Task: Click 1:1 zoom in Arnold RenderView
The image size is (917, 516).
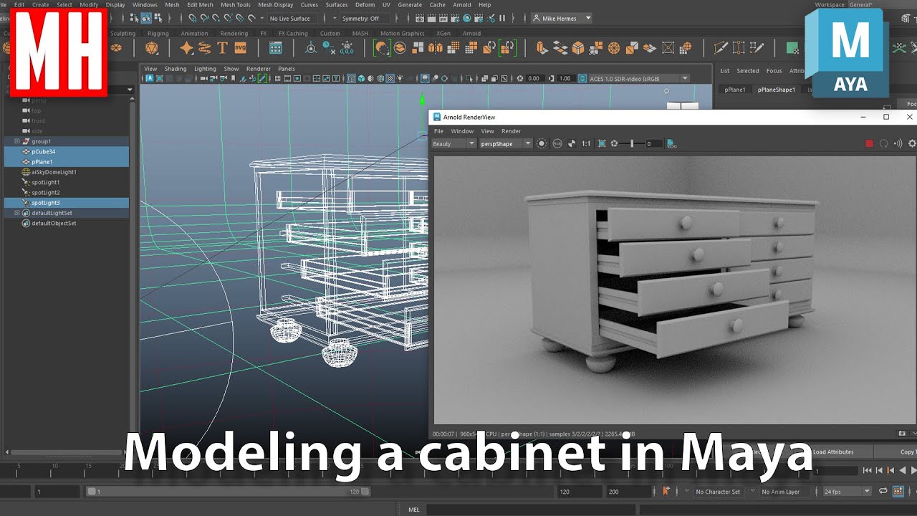Action: click(x=586, y=143)
